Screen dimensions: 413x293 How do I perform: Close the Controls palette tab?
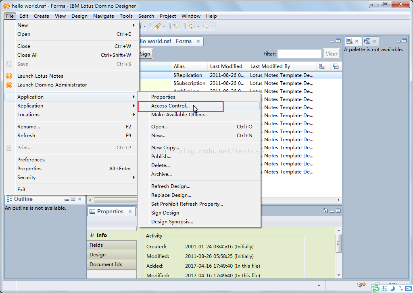[357, 41]
